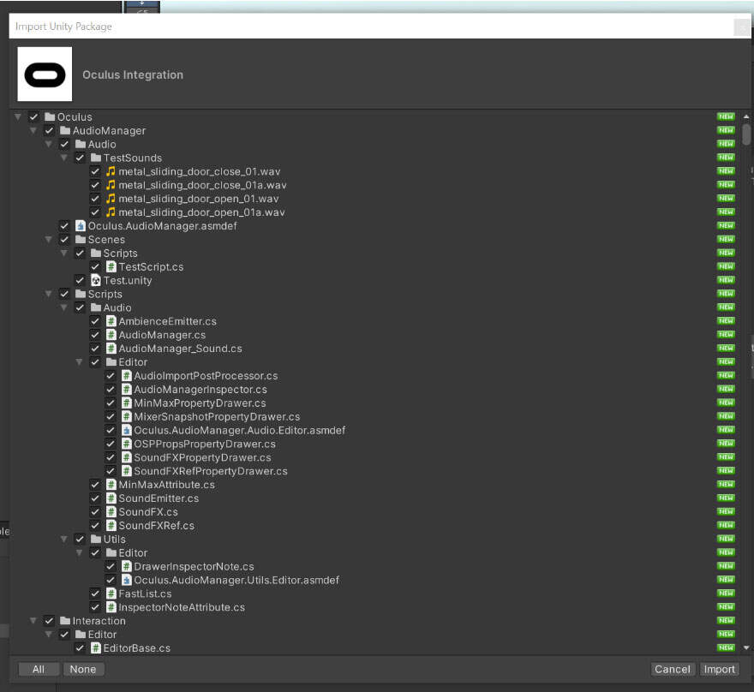The height and width of the screenshot is (692, 754).
Task: Uncheck the root Oculus folder checkbox
Action: [x=33, y=116]
